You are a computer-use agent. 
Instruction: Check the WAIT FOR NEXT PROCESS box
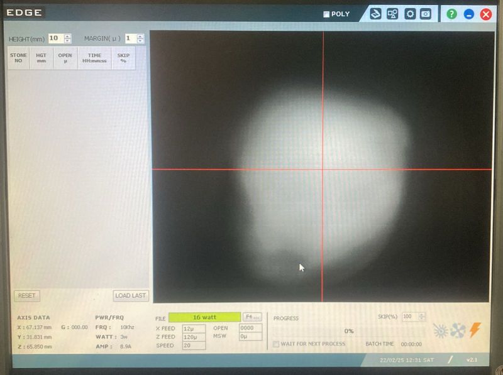[x=275, y=344]
